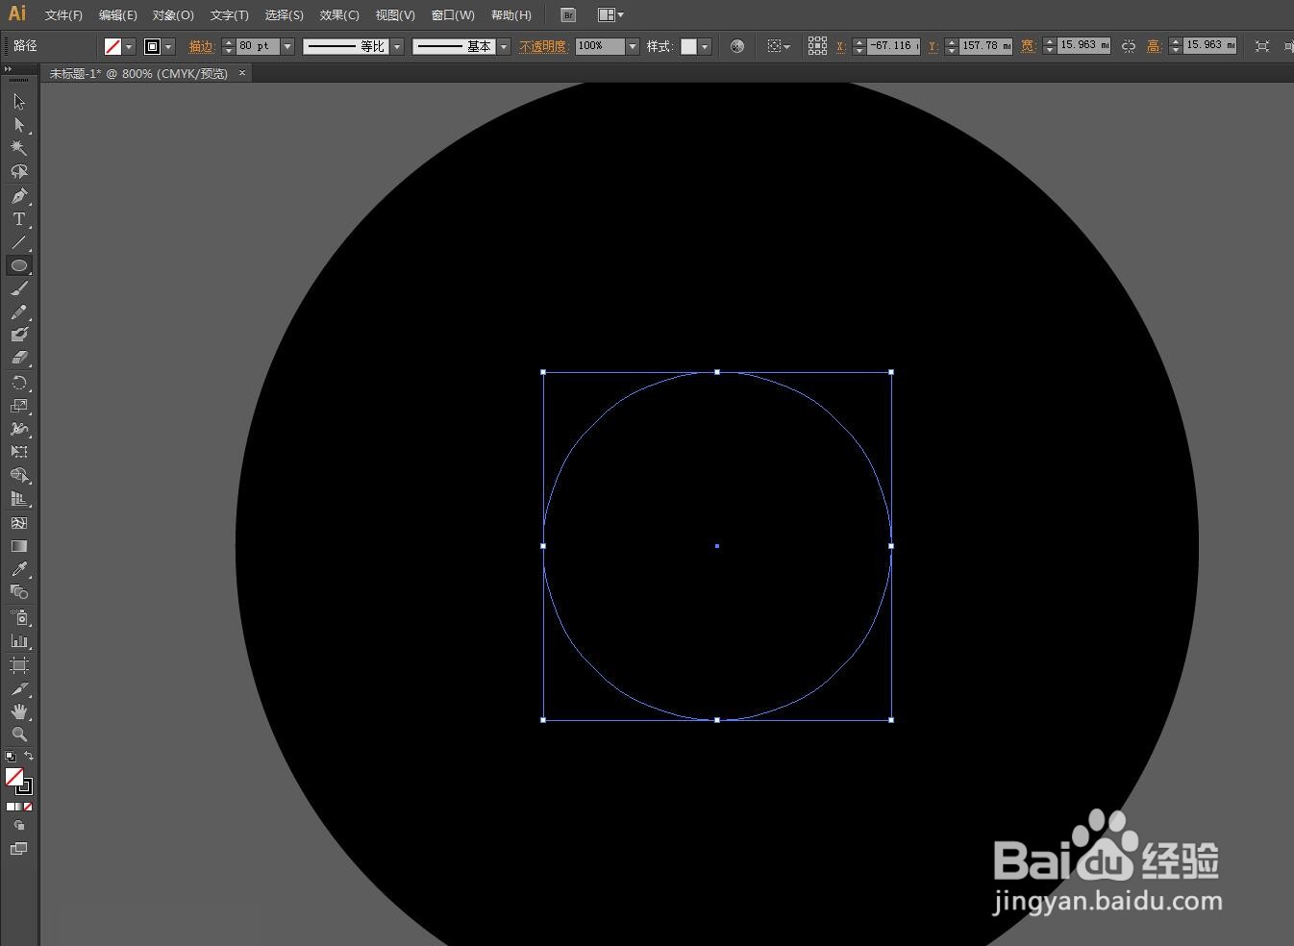Open the 选择(S) menu

284,15
